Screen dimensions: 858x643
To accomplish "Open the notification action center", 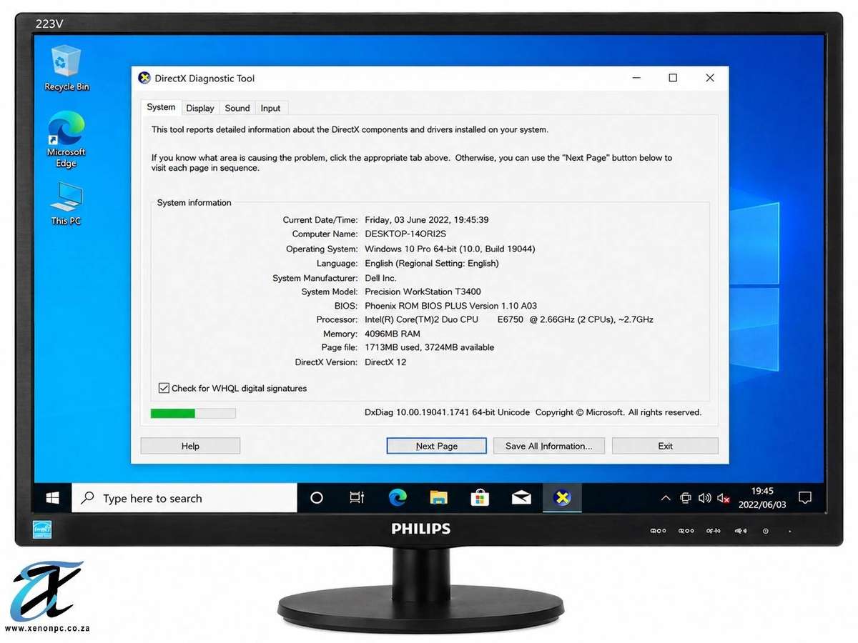I will pyautogui.click(x=805, y=498).
